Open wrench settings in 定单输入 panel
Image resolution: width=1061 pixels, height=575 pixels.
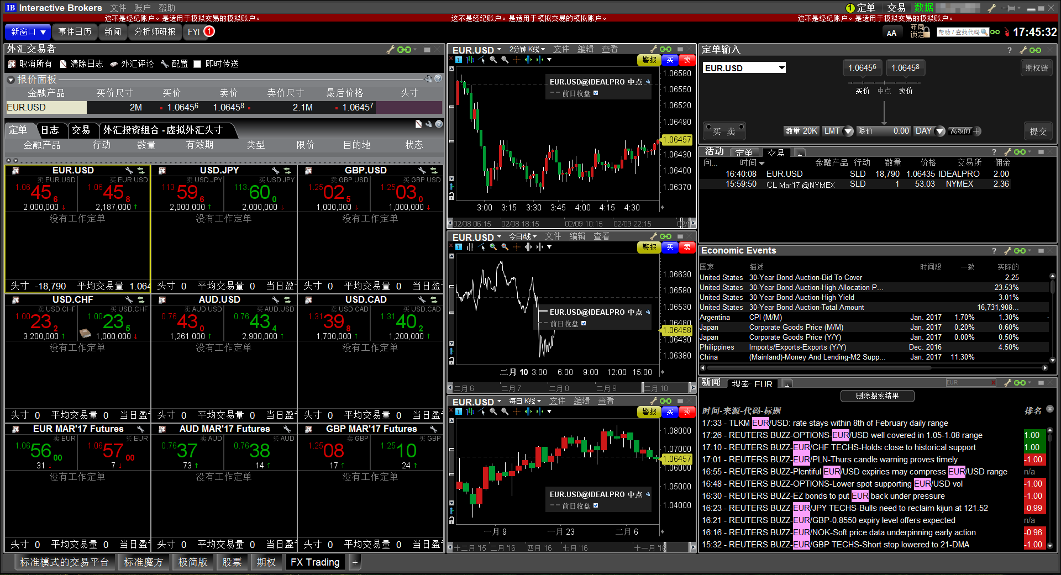(x=1023, y=50)
